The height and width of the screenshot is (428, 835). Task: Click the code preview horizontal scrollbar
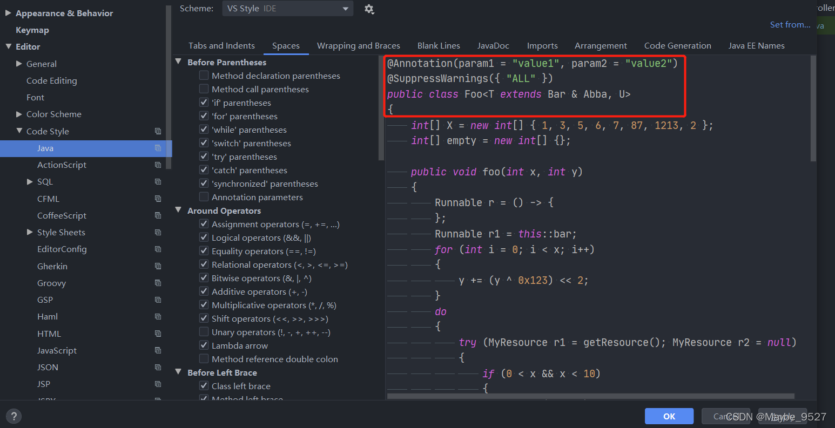(x=591, y=396)
